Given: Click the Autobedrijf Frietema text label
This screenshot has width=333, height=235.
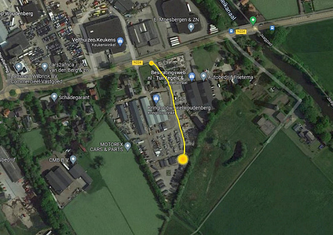Looking at the screenshot, I should pos(231,77).
